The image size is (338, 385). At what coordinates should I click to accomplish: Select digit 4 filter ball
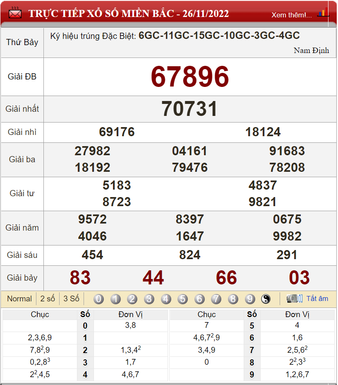pyautogui.click(x=166, y=299)
